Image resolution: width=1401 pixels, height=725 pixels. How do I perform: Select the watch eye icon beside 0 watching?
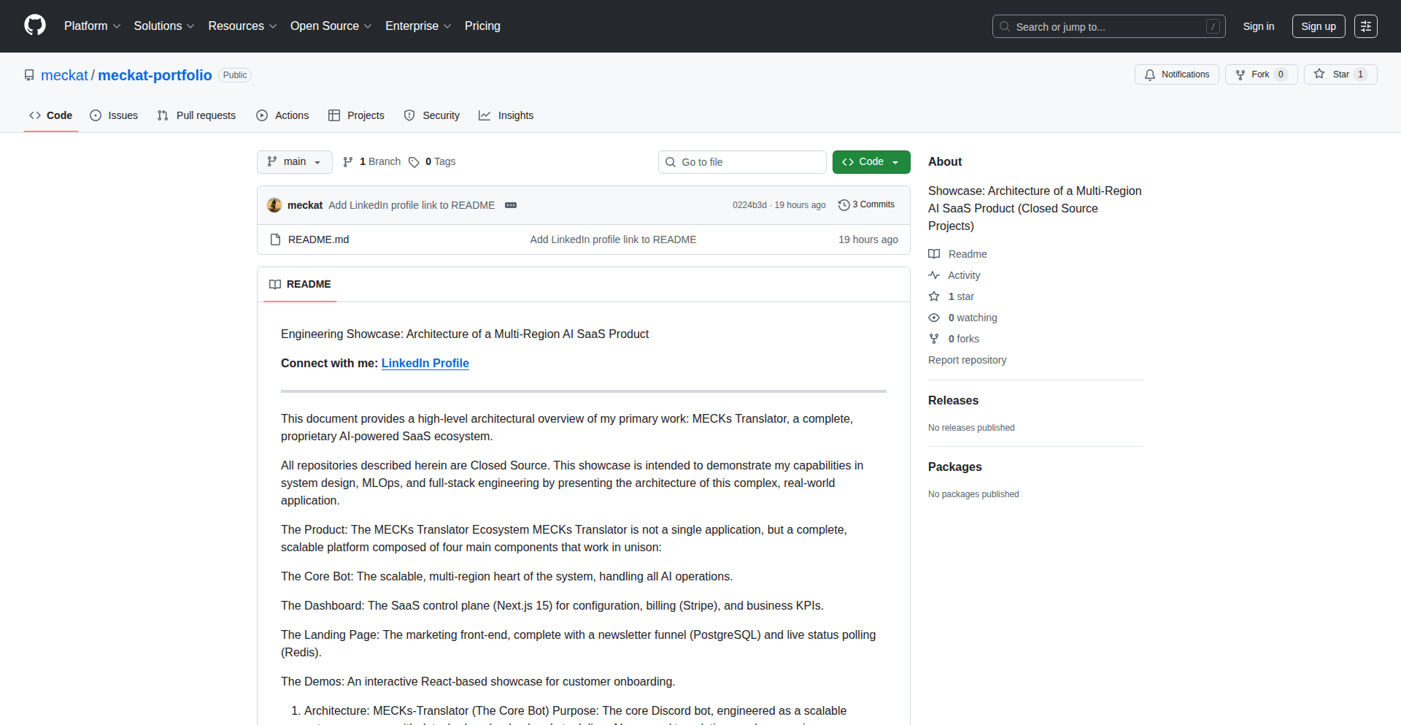coord(934,318)
